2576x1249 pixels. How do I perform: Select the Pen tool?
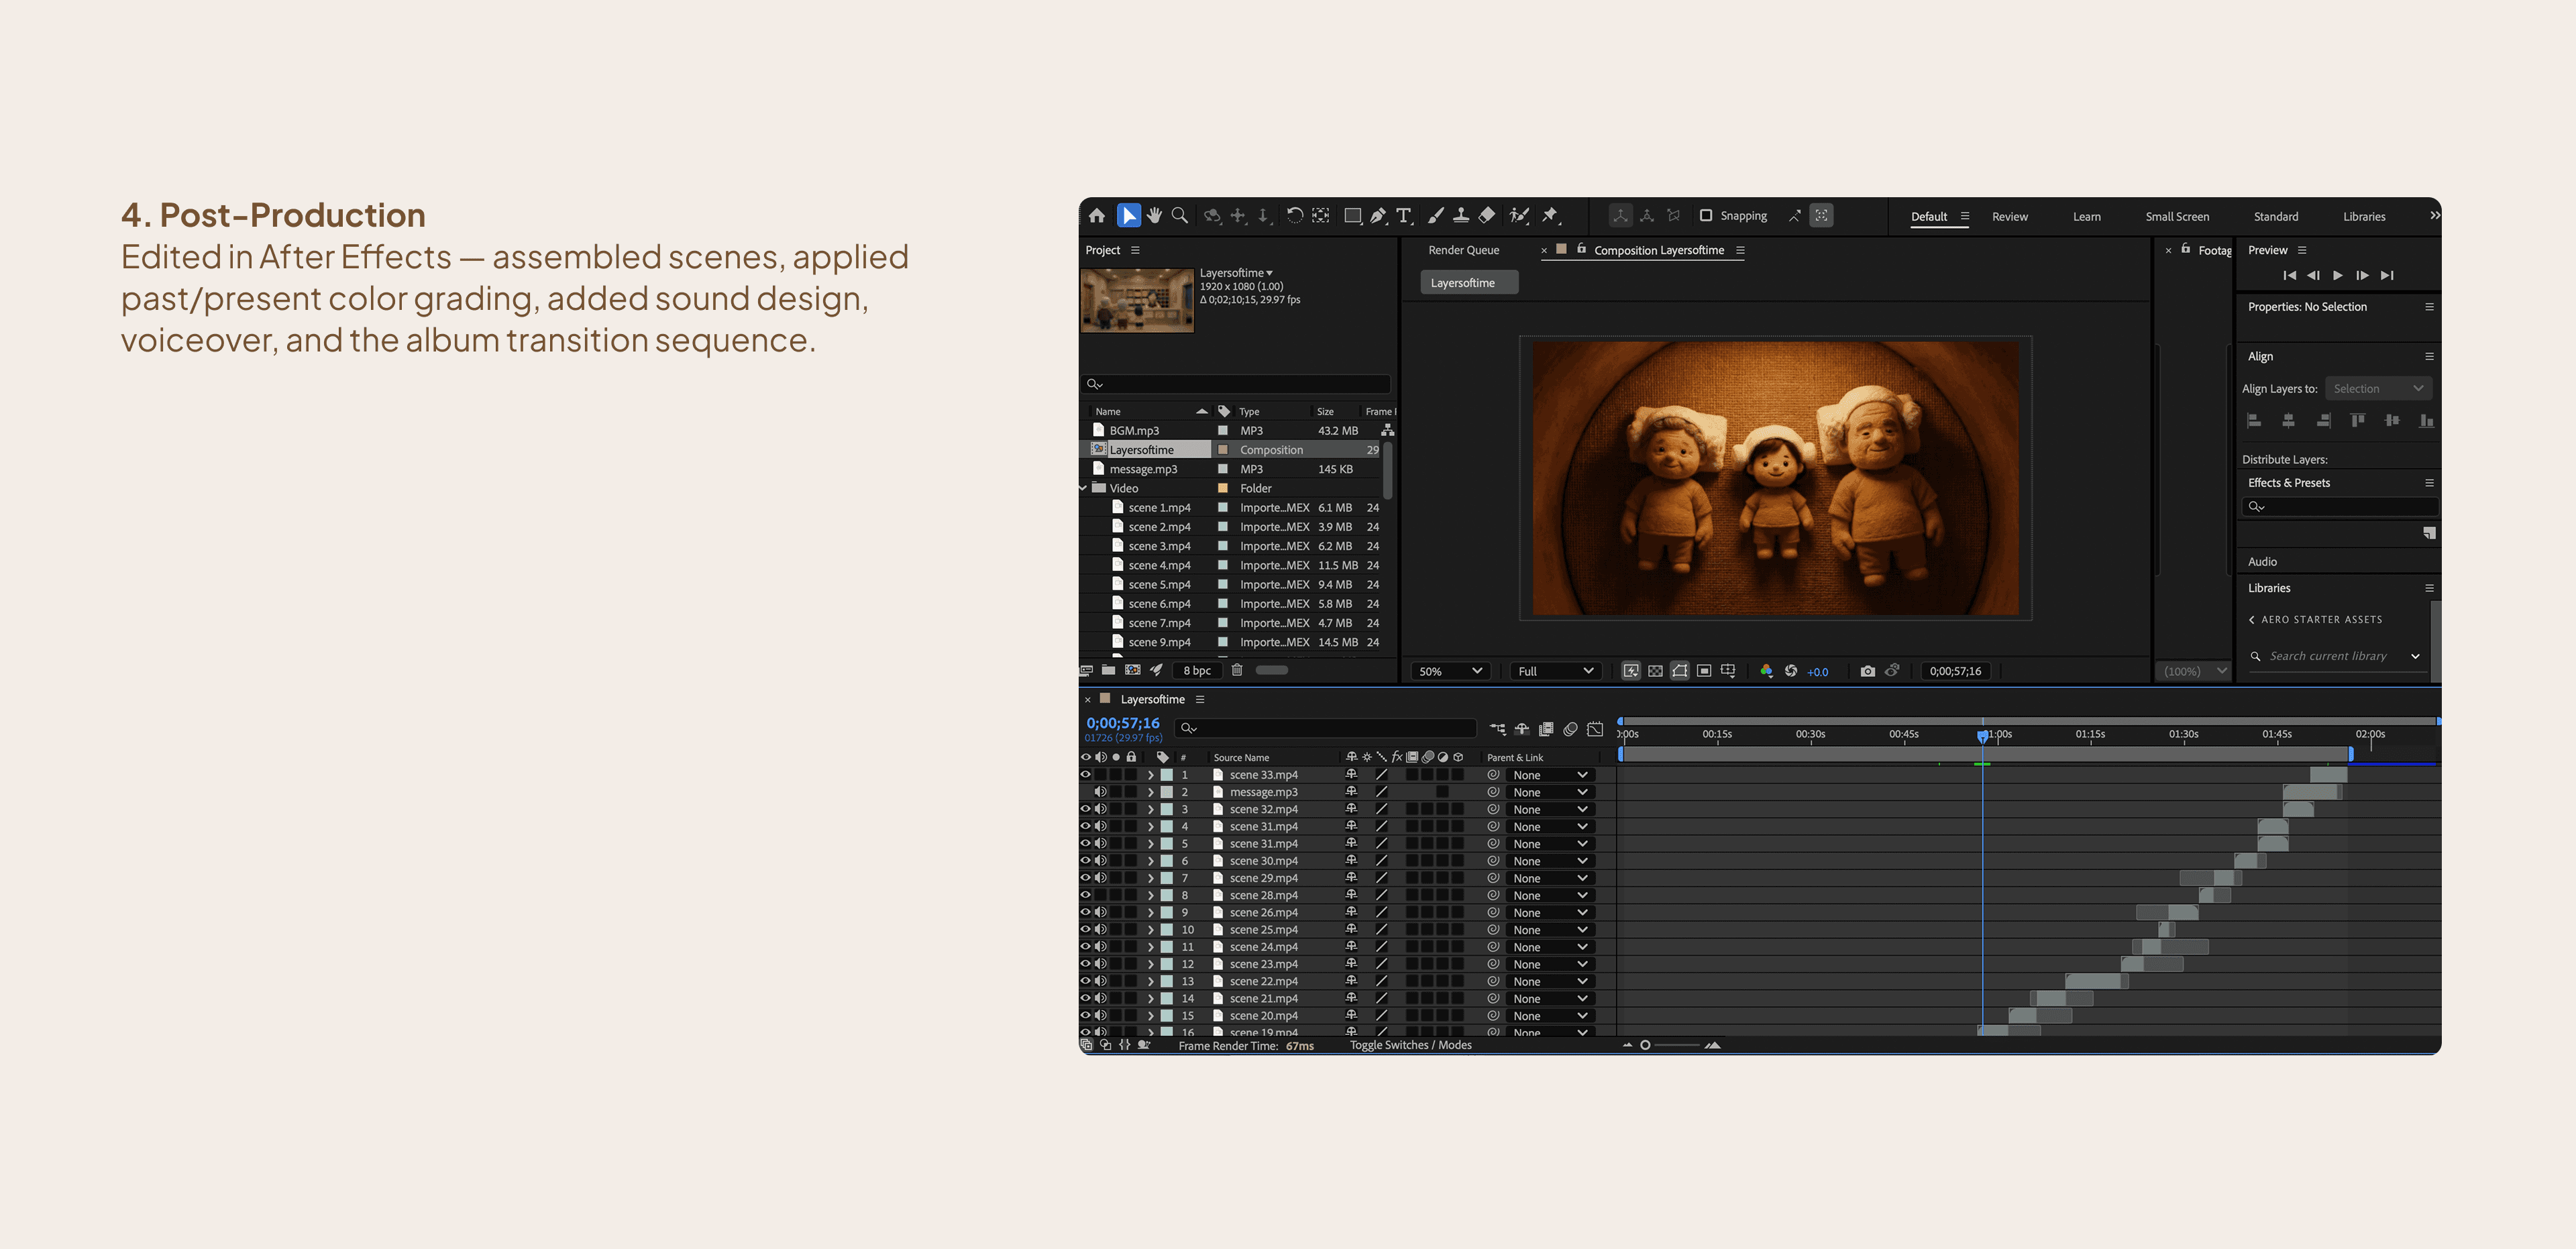coord(1378,215)
